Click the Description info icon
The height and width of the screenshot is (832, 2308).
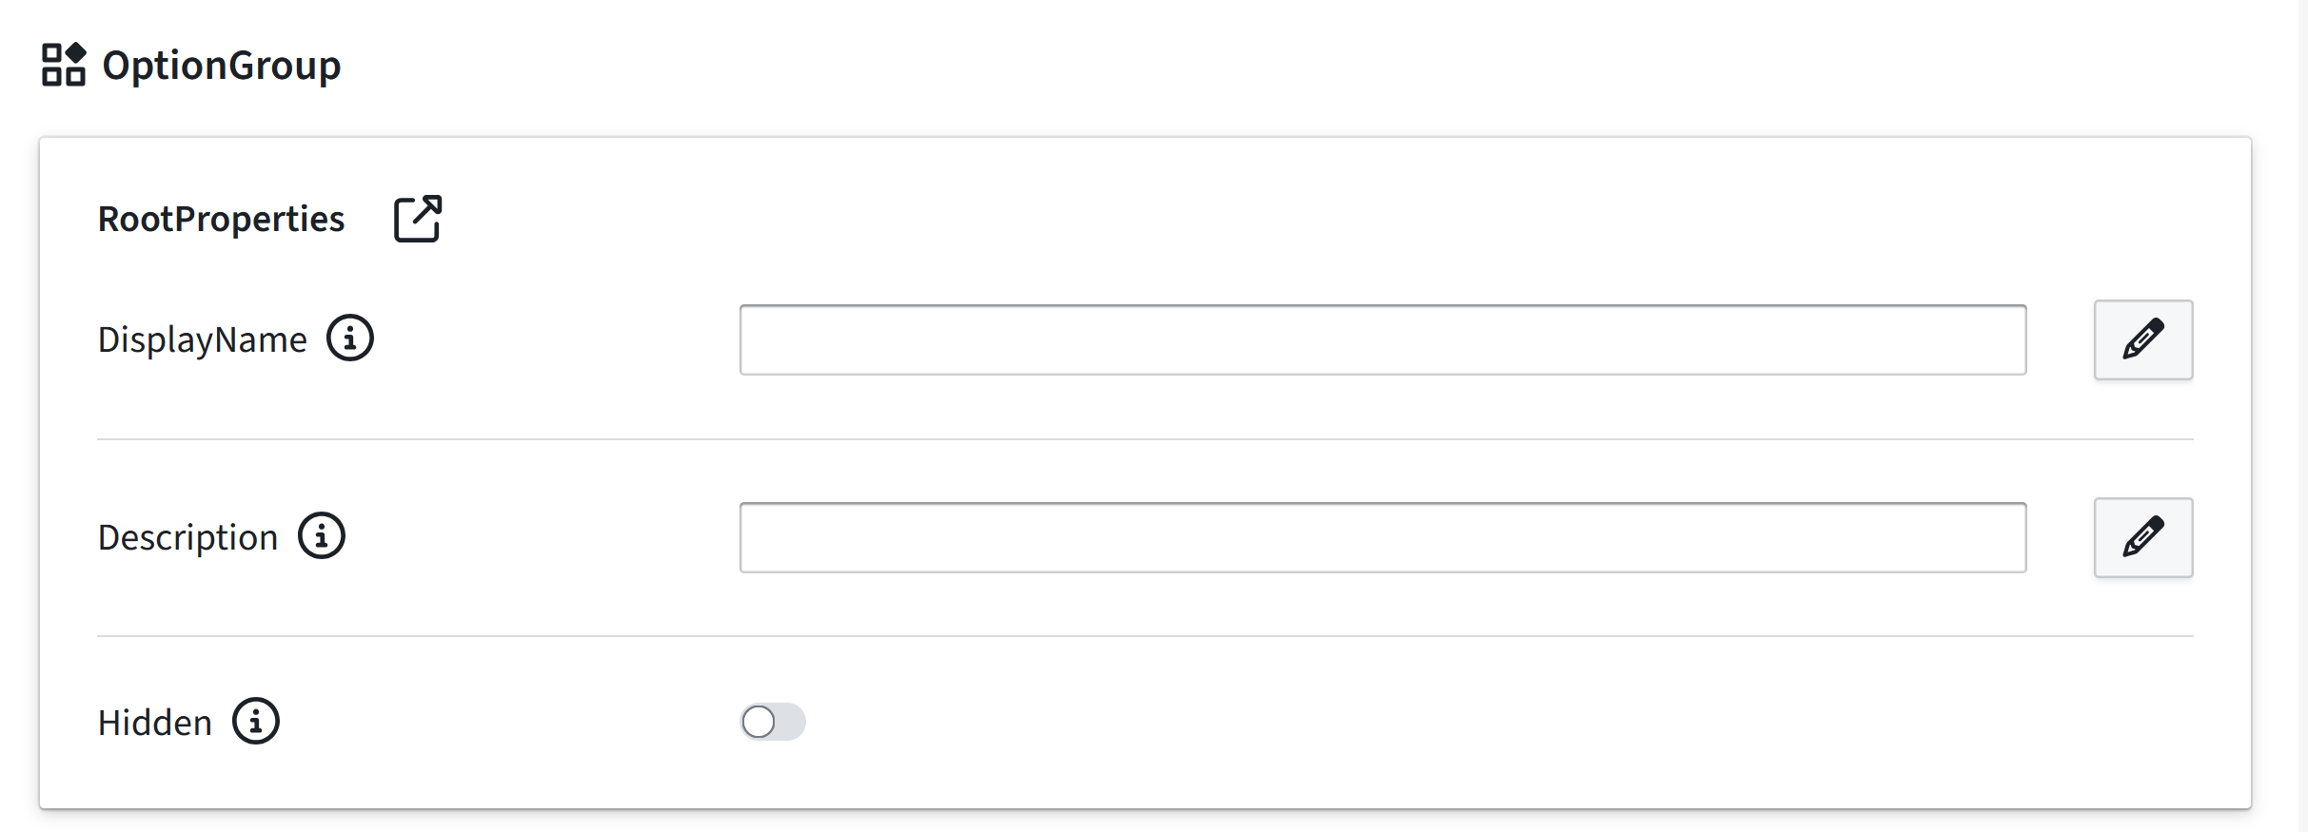coord(323,535)
